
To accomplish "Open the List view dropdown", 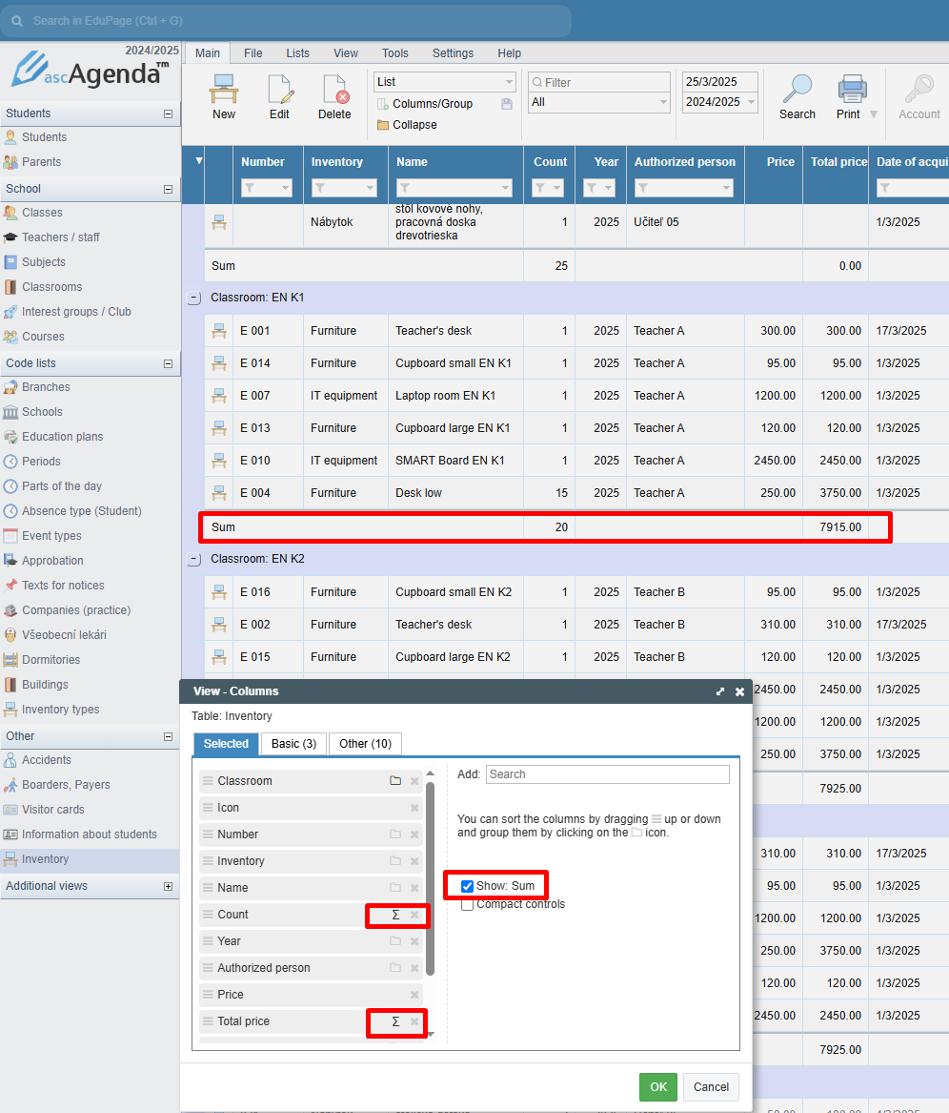I will 444,82.
